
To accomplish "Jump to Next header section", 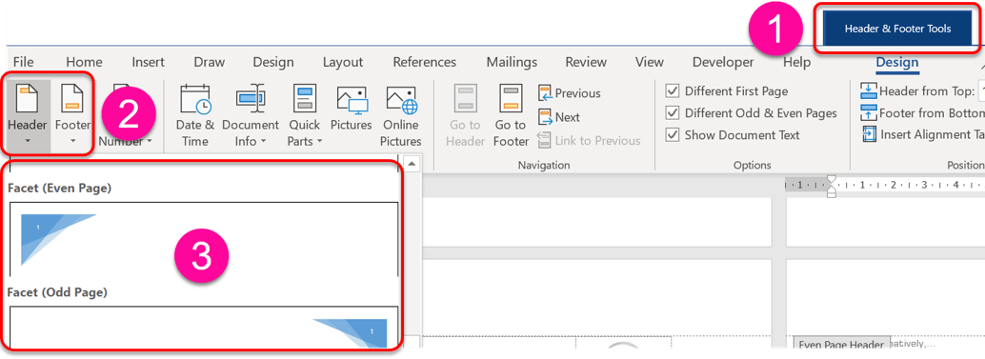I will (559, 117).
